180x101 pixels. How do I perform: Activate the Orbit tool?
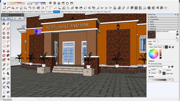[4, 79]
